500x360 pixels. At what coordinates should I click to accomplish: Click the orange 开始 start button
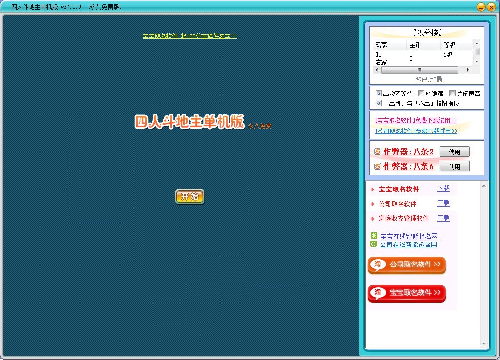pyautogui.click(x=190, y=197)
